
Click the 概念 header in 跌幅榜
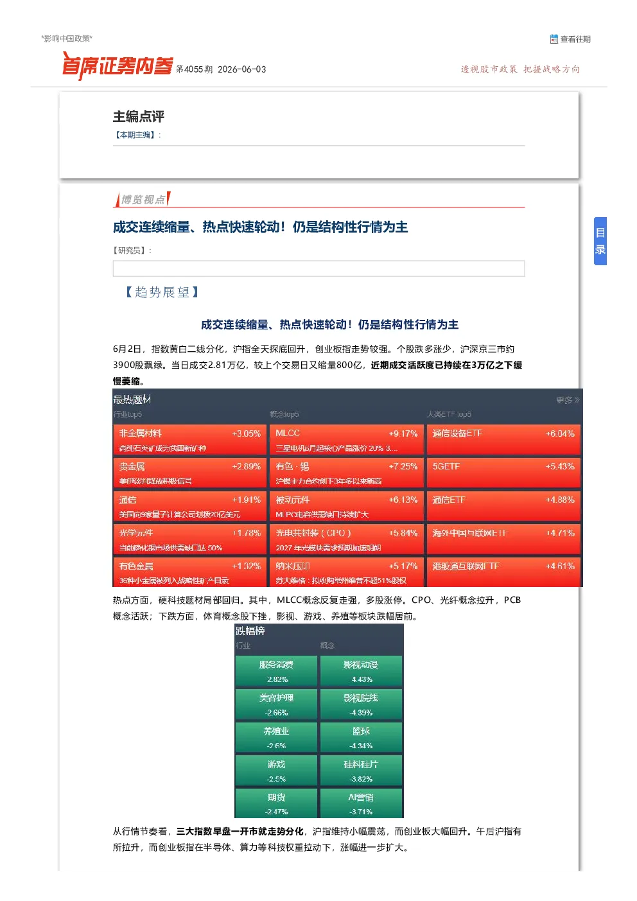[x=327, y=645]
